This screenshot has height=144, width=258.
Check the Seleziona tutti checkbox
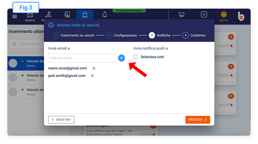pos(136,57)
